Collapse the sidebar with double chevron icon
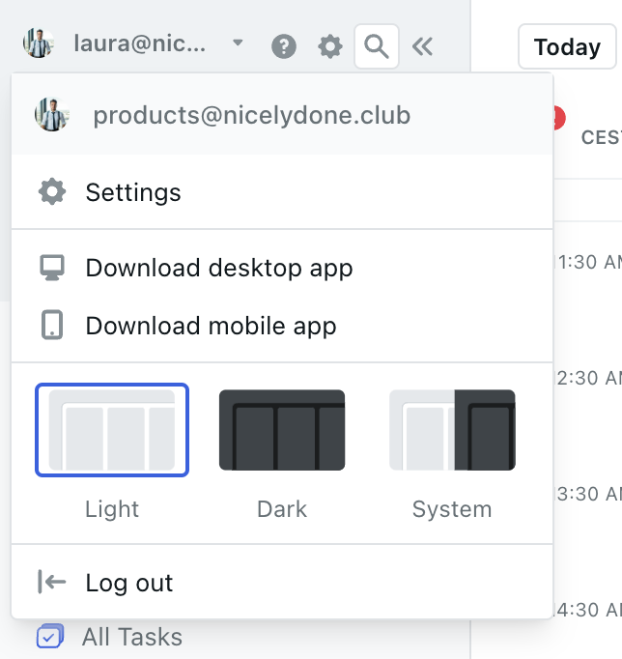 tap(422, 45)
